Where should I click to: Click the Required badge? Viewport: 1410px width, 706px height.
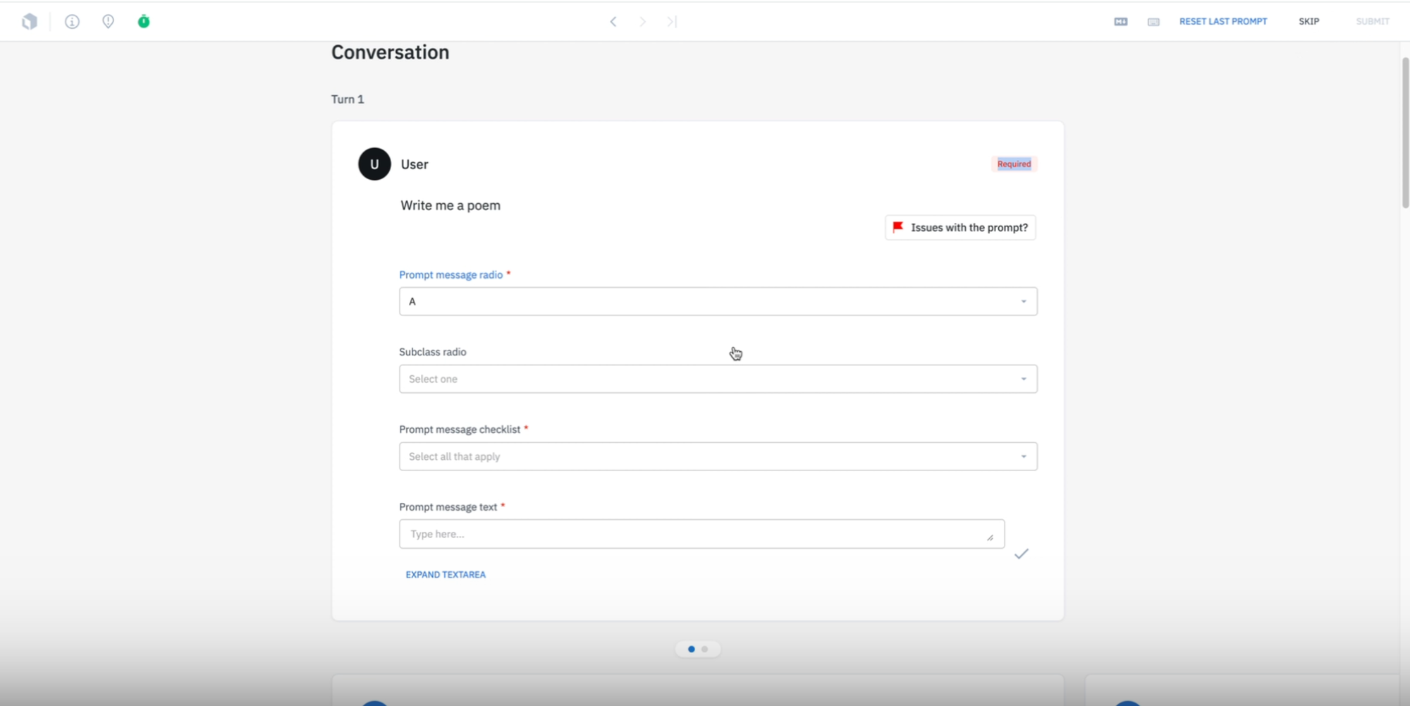coord(1014,164)
